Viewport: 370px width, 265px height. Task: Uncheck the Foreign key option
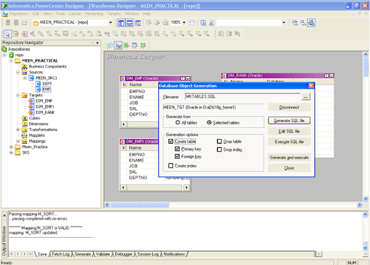click(x=177, y=156)
